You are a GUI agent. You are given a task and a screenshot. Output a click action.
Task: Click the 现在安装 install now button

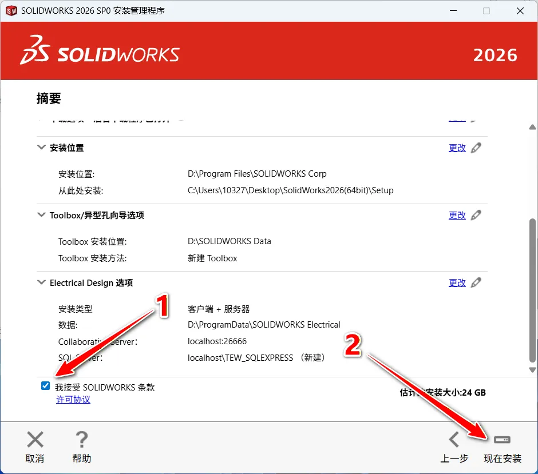[x=503, y=448]
